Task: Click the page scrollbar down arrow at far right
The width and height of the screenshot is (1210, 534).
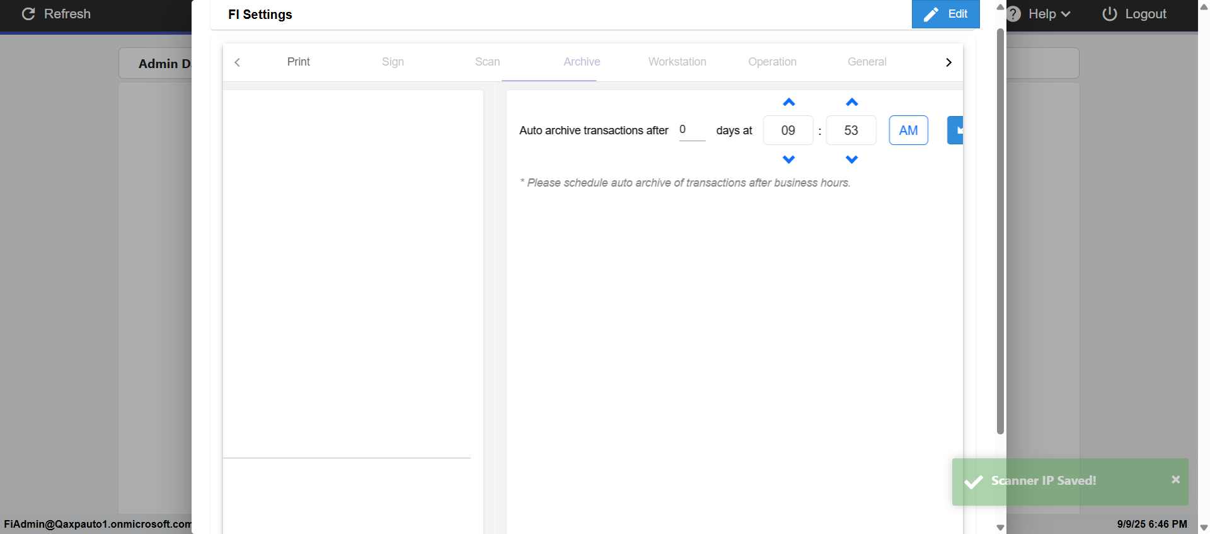Action: (x=1204, y=528)
